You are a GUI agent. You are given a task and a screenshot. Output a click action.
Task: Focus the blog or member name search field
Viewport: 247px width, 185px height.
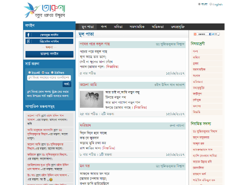pyautogui.click(x=49, y=78)
